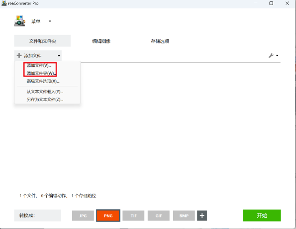Viewport: 296px width, 229px height.
Task: Click the reaConverter camera logo icon
Action: (x=20, y=21)
